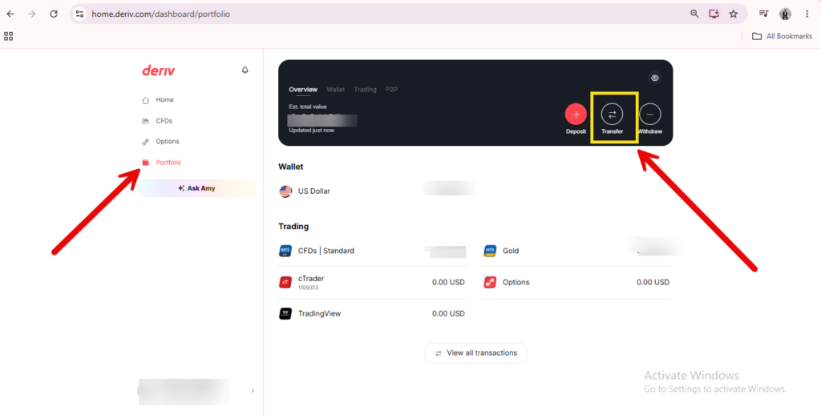Click the Options 0.00 USD balance
The height and width of the screenshot is (415, 821).
[x=653, y=282]
